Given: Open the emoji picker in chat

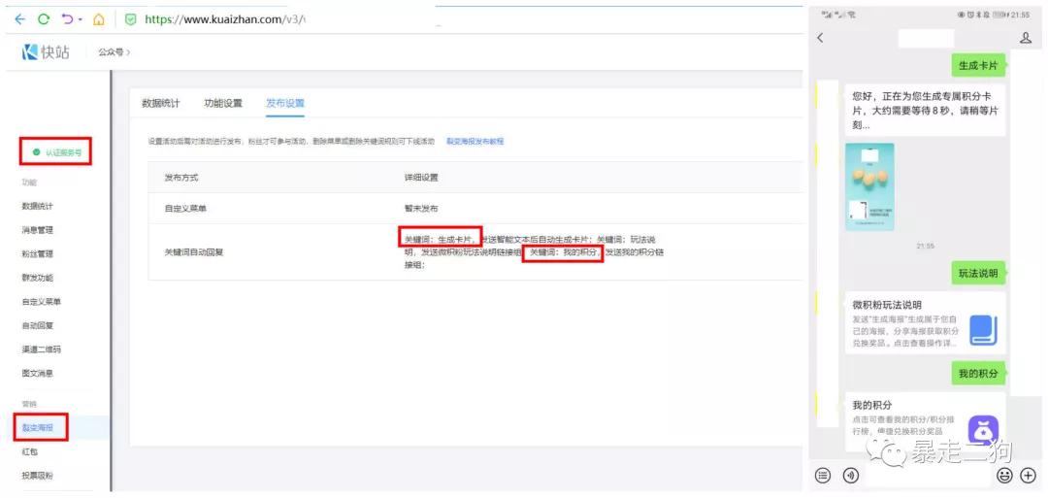Looking at the screenshot, I should (x=1004, y=476).
